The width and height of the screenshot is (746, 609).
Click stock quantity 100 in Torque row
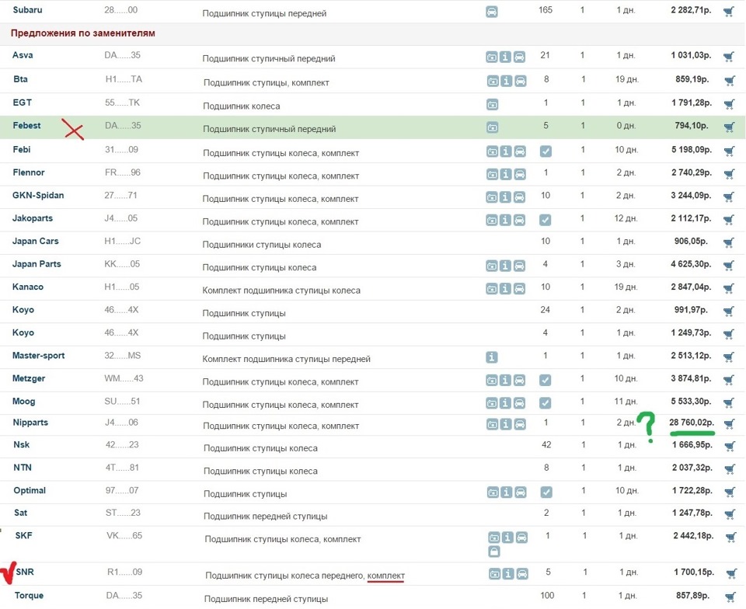pos(547,595)
